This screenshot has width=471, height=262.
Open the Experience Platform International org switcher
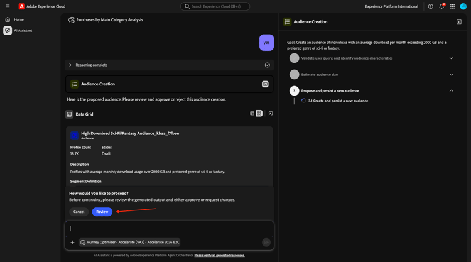(x=391, y=6)
